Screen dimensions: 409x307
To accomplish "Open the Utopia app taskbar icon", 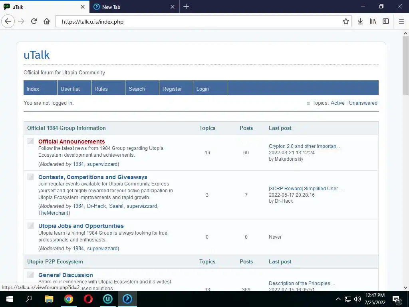I will click(x=108, y=299).
